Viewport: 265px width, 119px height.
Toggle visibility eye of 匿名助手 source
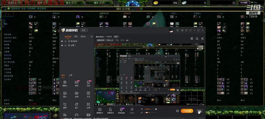62,41
